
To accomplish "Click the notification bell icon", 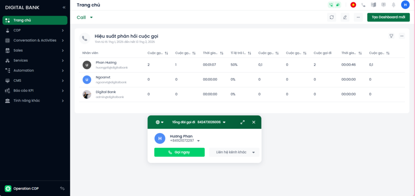I will coord(393,5).
